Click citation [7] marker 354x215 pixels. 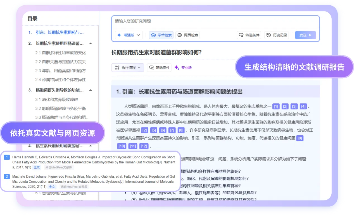coord(172,130)
